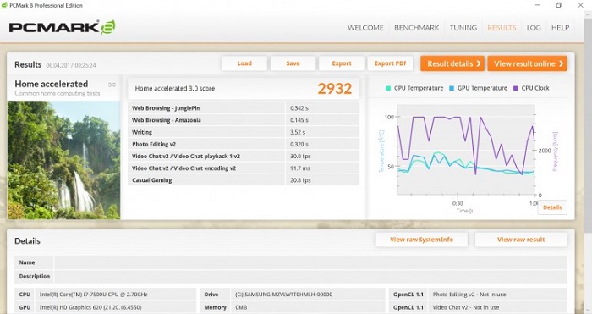592x314 pixels.
Task: Open the Tuning tab
Action: [x=463, y=28]
